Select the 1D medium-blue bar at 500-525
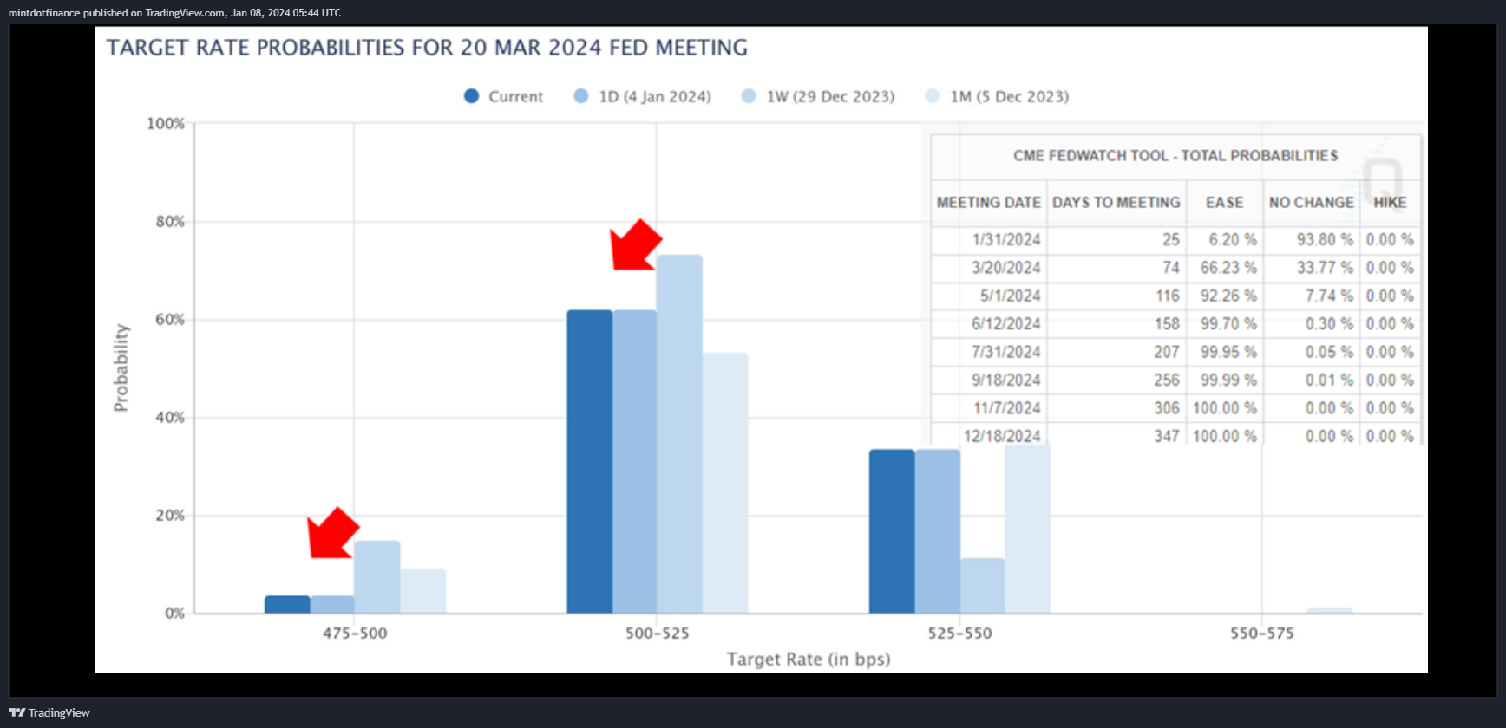1506x728 pixels. coord(635,462)
